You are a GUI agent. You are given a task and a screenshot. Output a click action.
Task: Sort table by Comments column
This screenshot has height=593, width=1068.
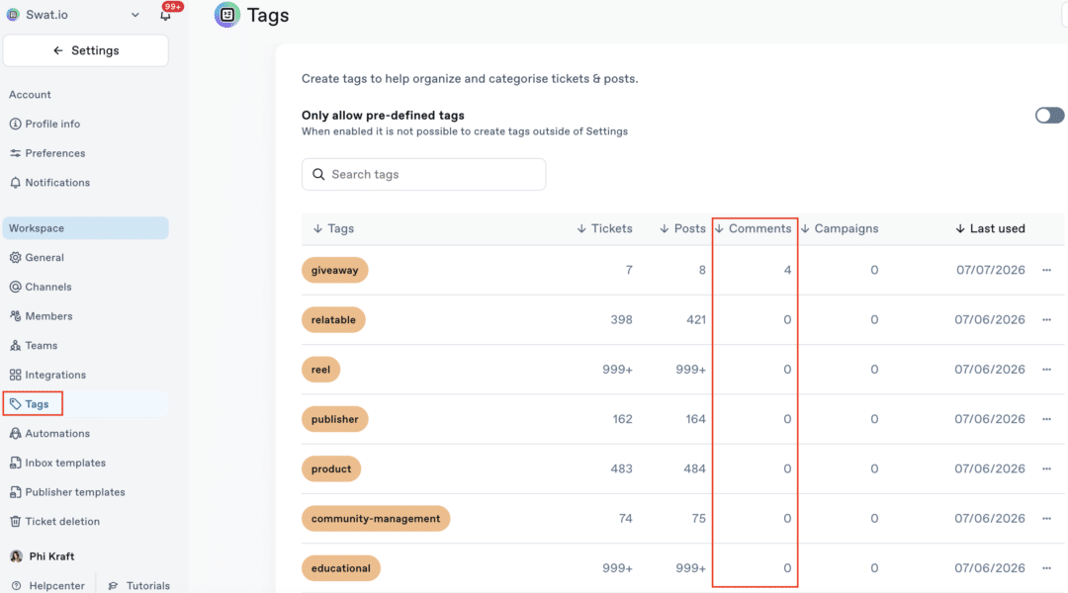pyautogui.click(x=753, y=228)
